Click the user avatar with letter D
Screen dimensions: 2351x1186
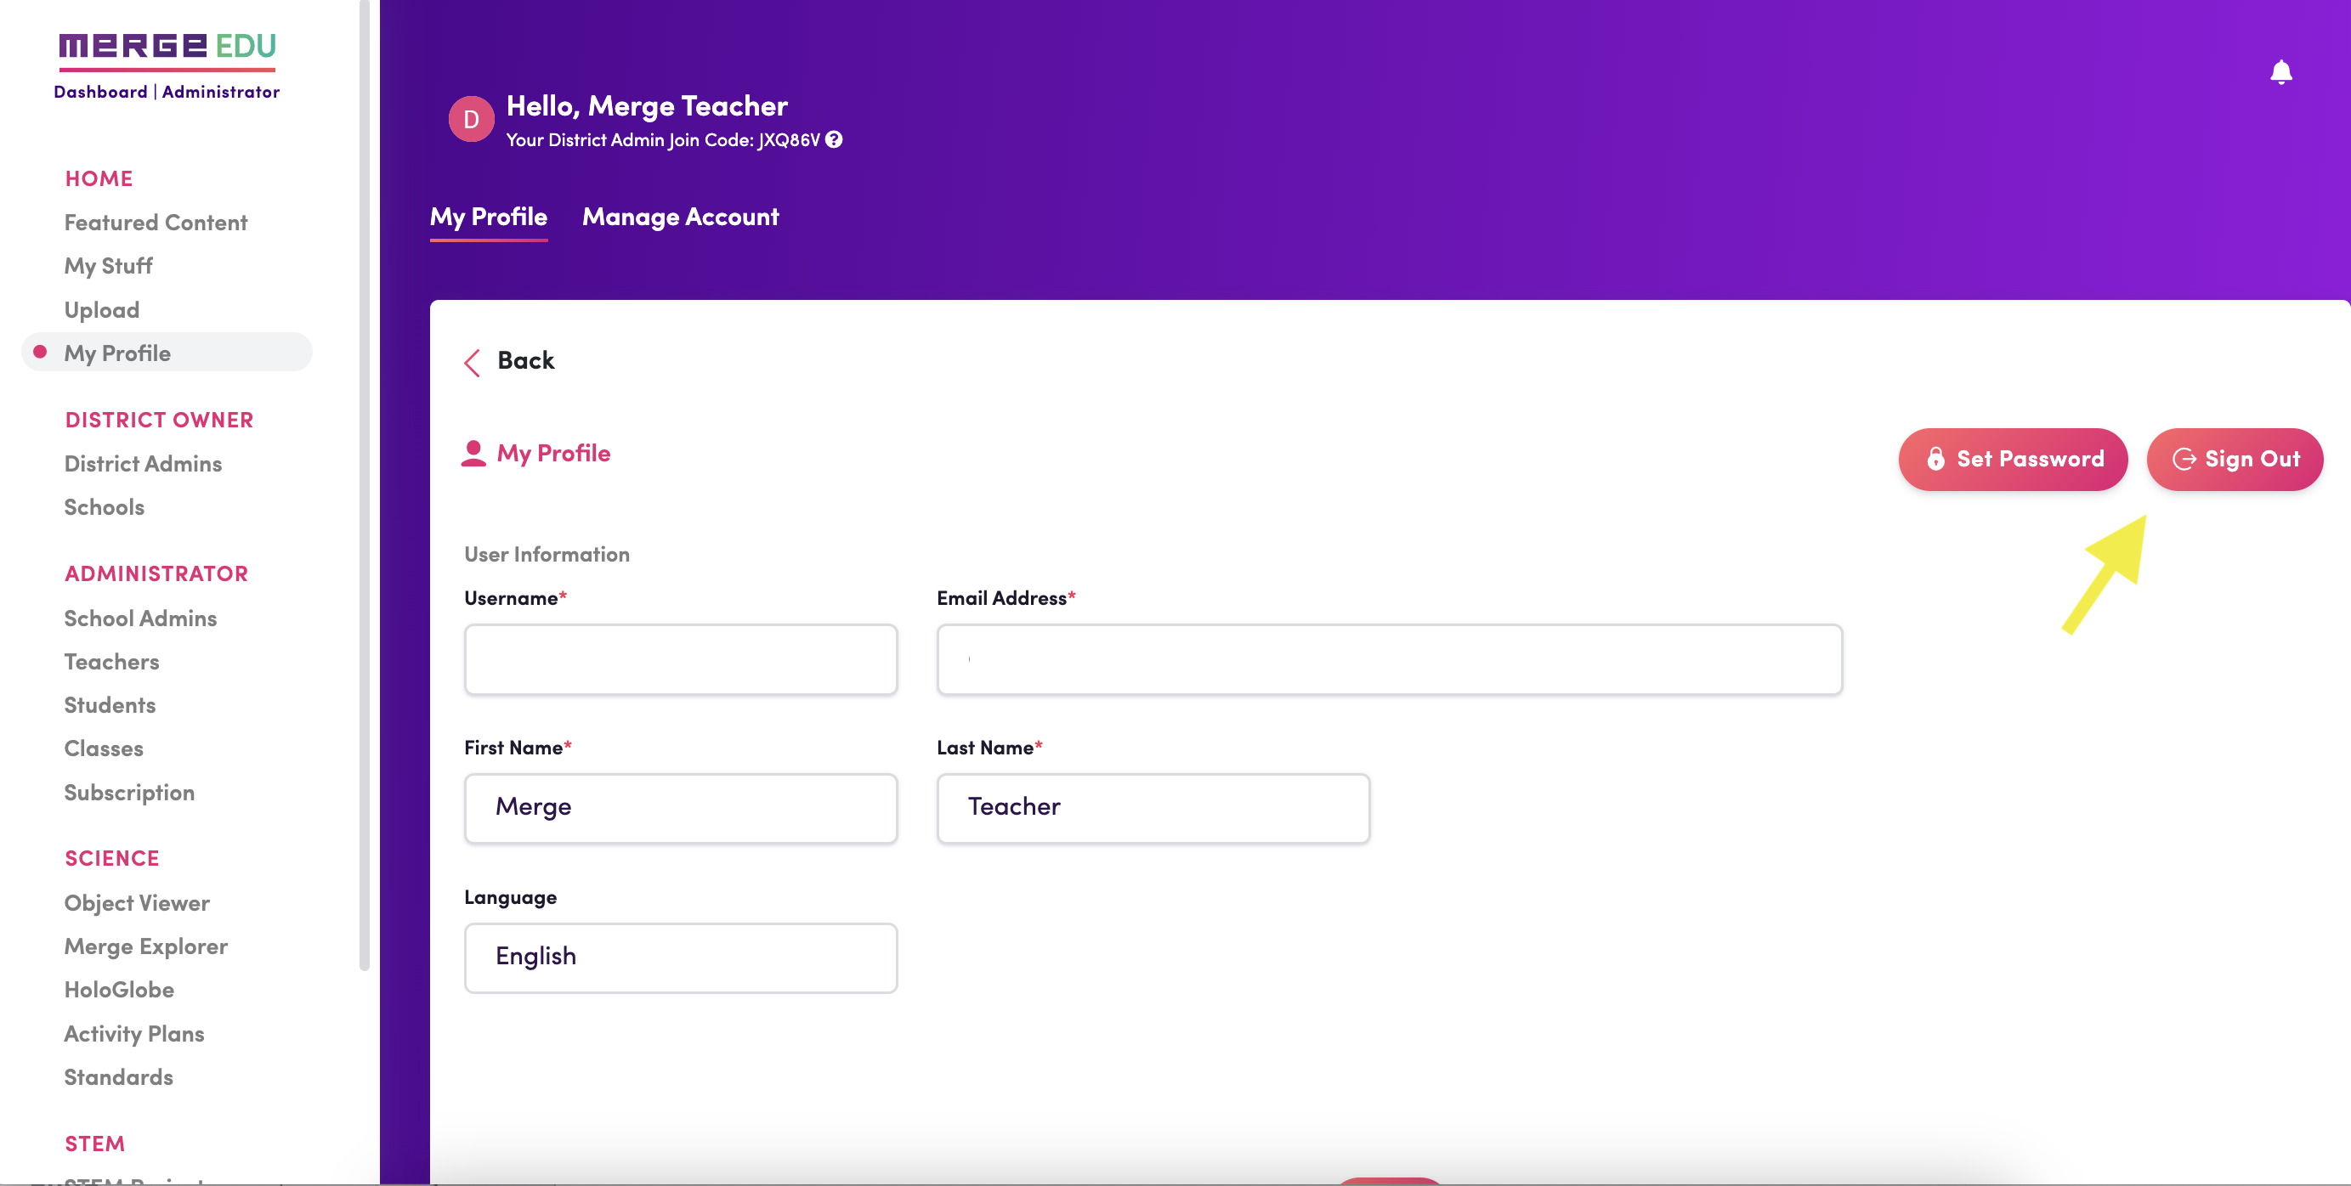click(x=471, y=120)
